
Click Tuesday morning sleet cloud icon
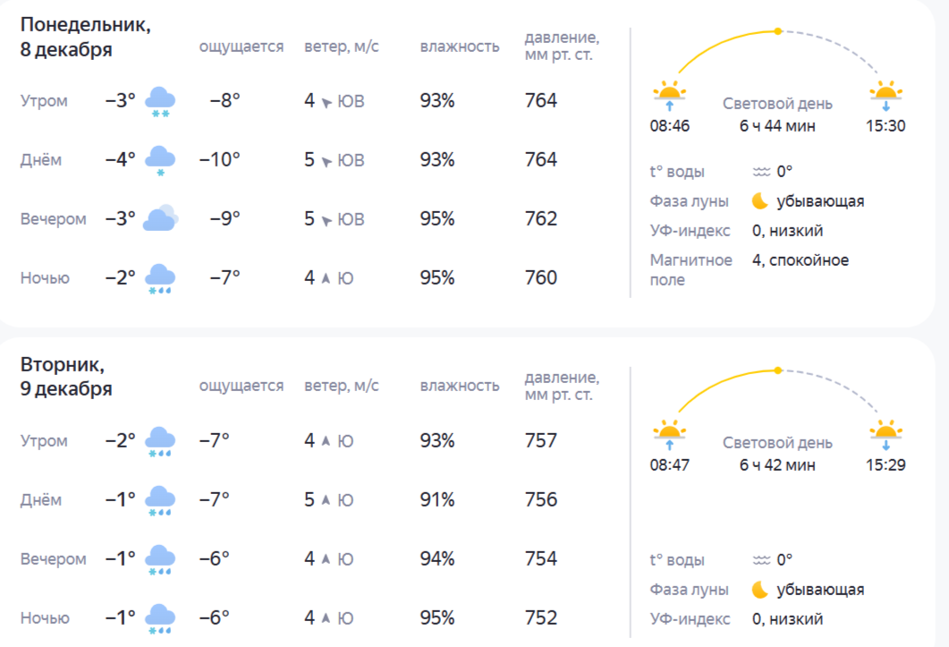[160, 441]
